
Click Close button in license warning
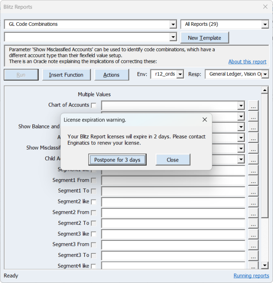(x=173, y=160)
